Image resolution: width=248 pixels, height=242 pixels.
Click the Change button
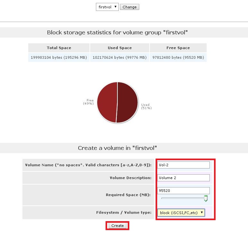click(x=130, y=7)
